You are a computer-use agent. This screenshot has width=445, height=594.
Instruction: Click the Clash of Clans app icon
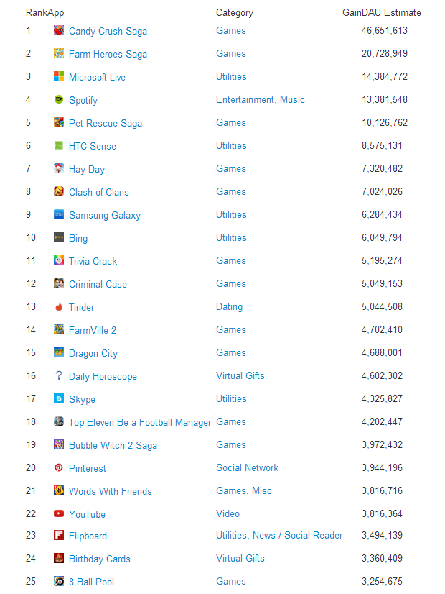pos(59,191)
